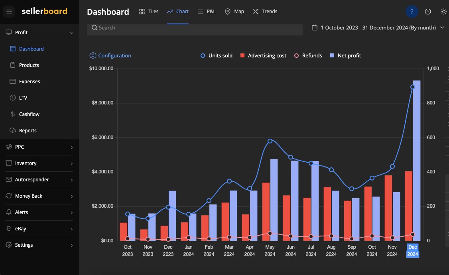Open the Configuration settings link
This screenshot has height=275, width=449.
(x=110, y=55)
